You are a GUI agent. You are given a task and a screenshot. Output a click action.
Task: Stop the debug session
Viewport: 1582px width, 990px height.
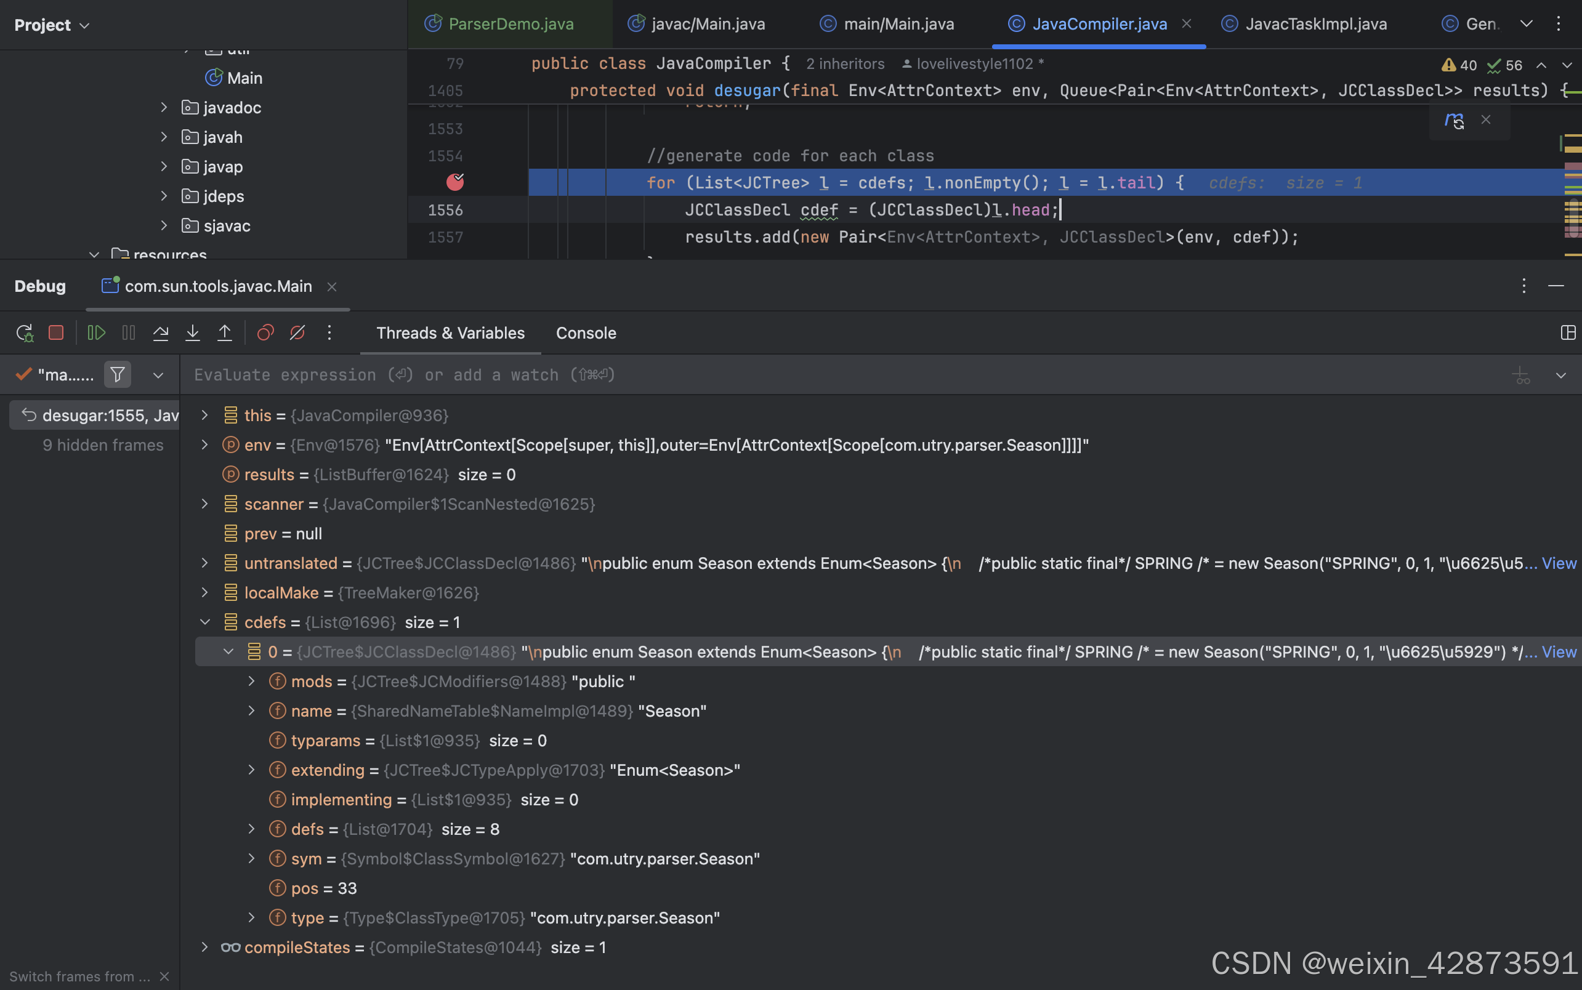click(56, 332)
